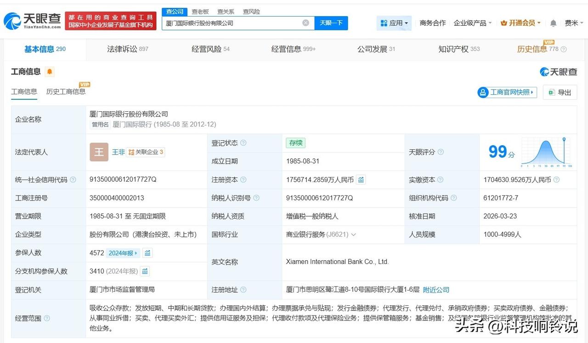
Task: Open the 历史工商信息 VIP sub-tab
Action: (x=66, y=91)
